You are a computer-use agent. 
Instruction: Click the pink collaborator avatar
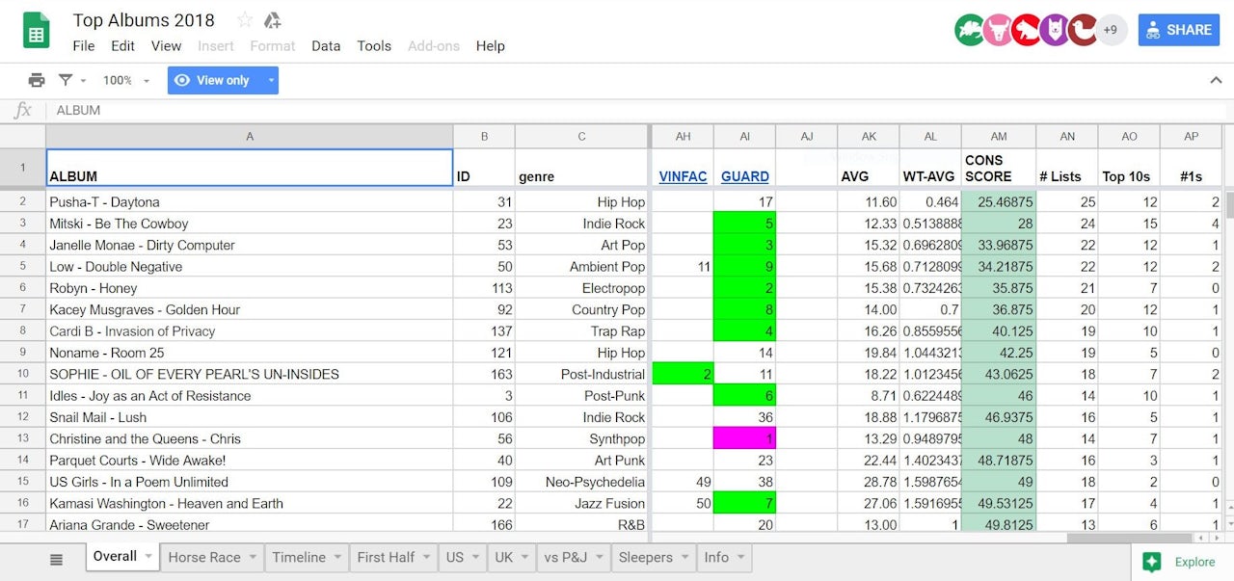998,30
